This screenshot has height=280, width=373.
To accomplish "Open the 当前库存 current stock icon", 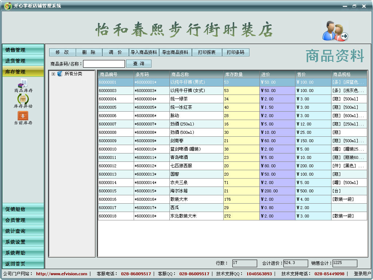I will [x=23, y=118].
